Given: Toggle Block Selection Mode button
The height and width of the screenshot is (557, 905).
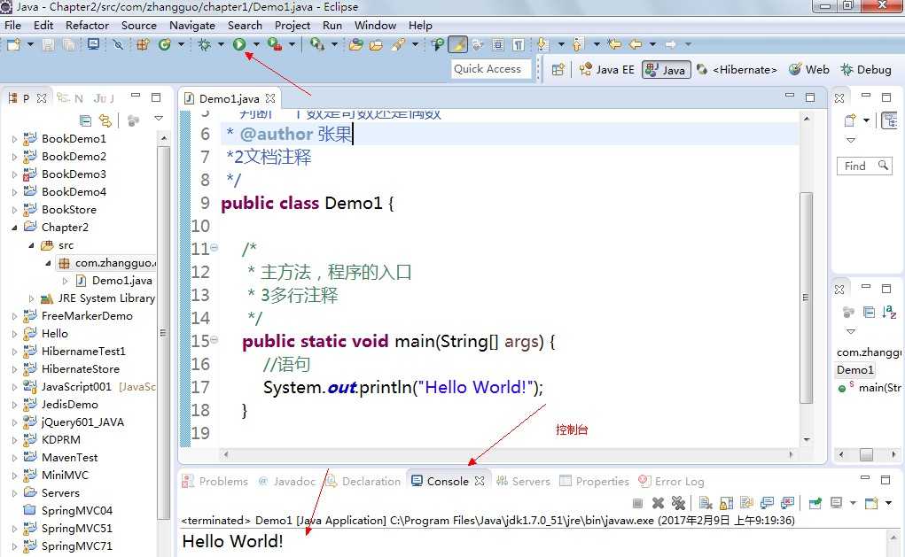Looking at the screenshot, I should tap(498, 44).
